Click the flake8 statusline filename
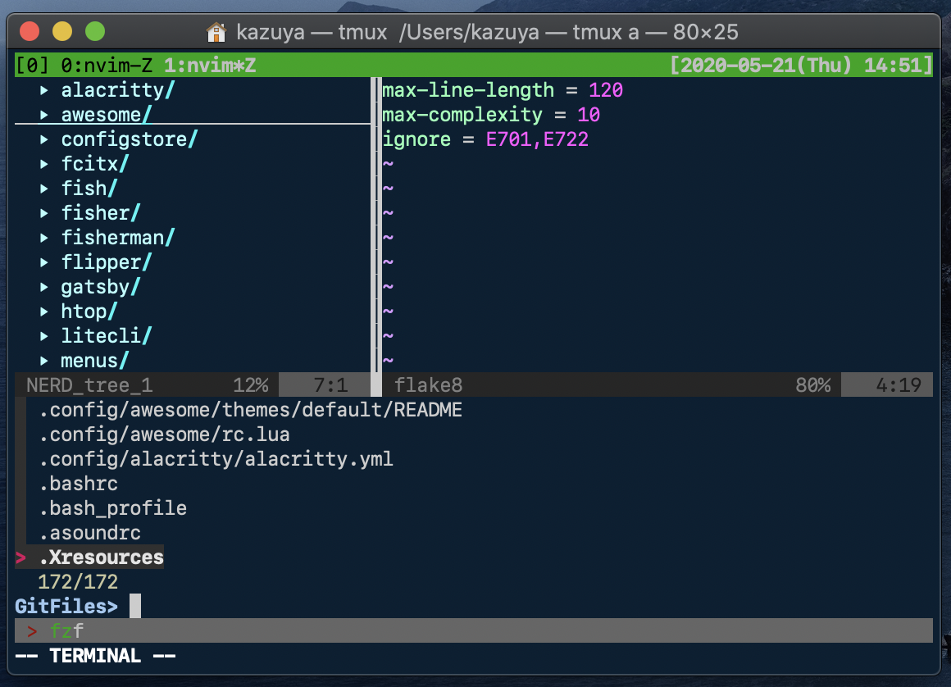This screenshot has width=951, height=687. tap(428, 385)
